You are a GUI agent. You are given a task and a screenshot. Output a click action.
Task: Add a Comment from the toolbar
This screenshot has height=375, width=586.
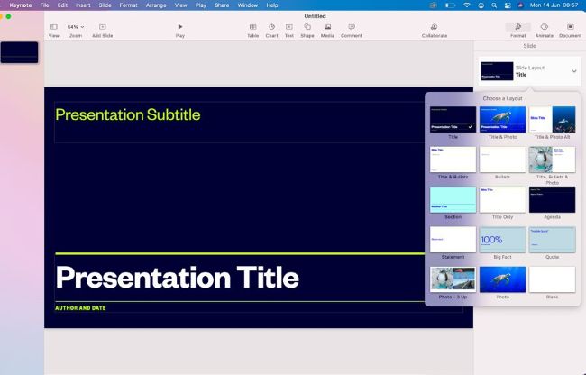352,27
